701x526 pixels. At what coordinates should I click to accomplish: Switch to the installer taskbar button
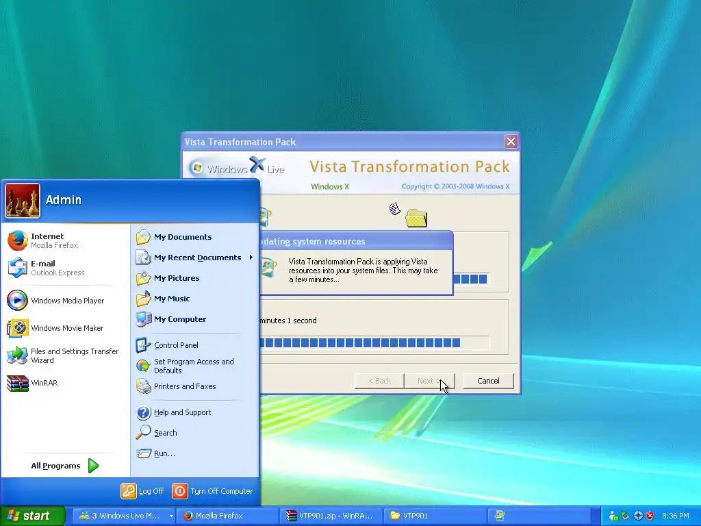[x=539, y=516]
